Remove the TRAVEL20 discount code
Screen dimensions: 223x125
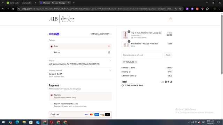(x=136, y=62)
